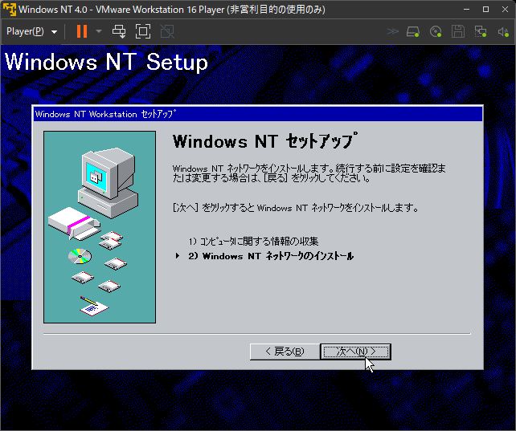Click the 戻る(B) back button
Viewport: 516px width, 431px height.
tap(285, 352)
